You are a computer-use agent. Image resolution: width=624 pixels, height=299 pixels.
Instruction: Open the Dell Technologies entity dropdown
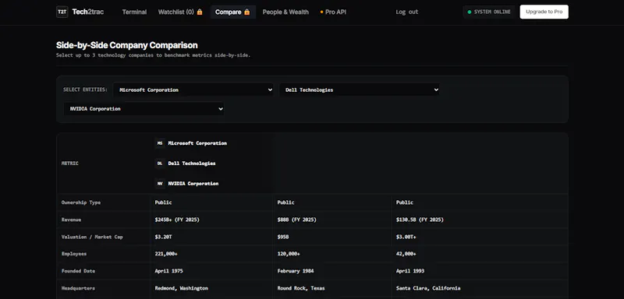[x=360, y=90]
